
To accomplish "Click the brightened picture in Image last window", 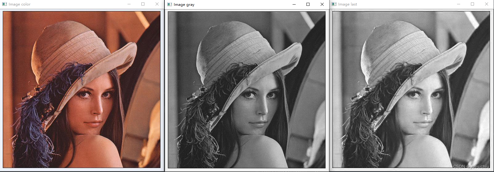I will point(411,90).
